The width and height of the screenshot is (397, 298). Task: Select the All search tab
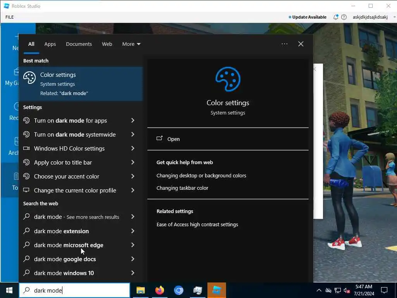tap(31, 44)
